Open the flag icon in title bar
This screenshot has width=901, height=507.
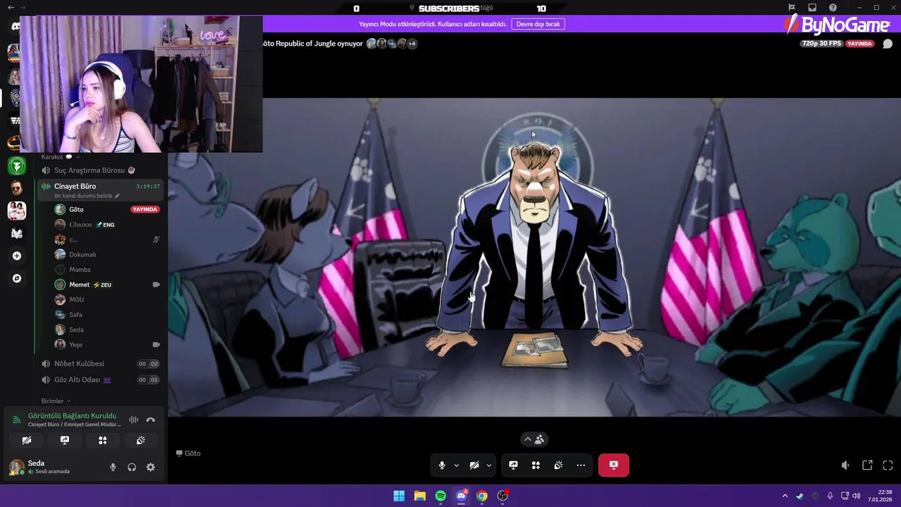(791, 8)
